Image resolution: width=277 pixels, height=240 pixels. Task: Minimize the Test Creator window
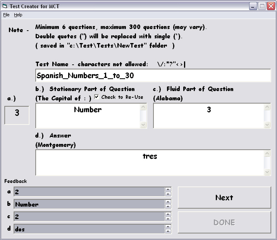253,6
